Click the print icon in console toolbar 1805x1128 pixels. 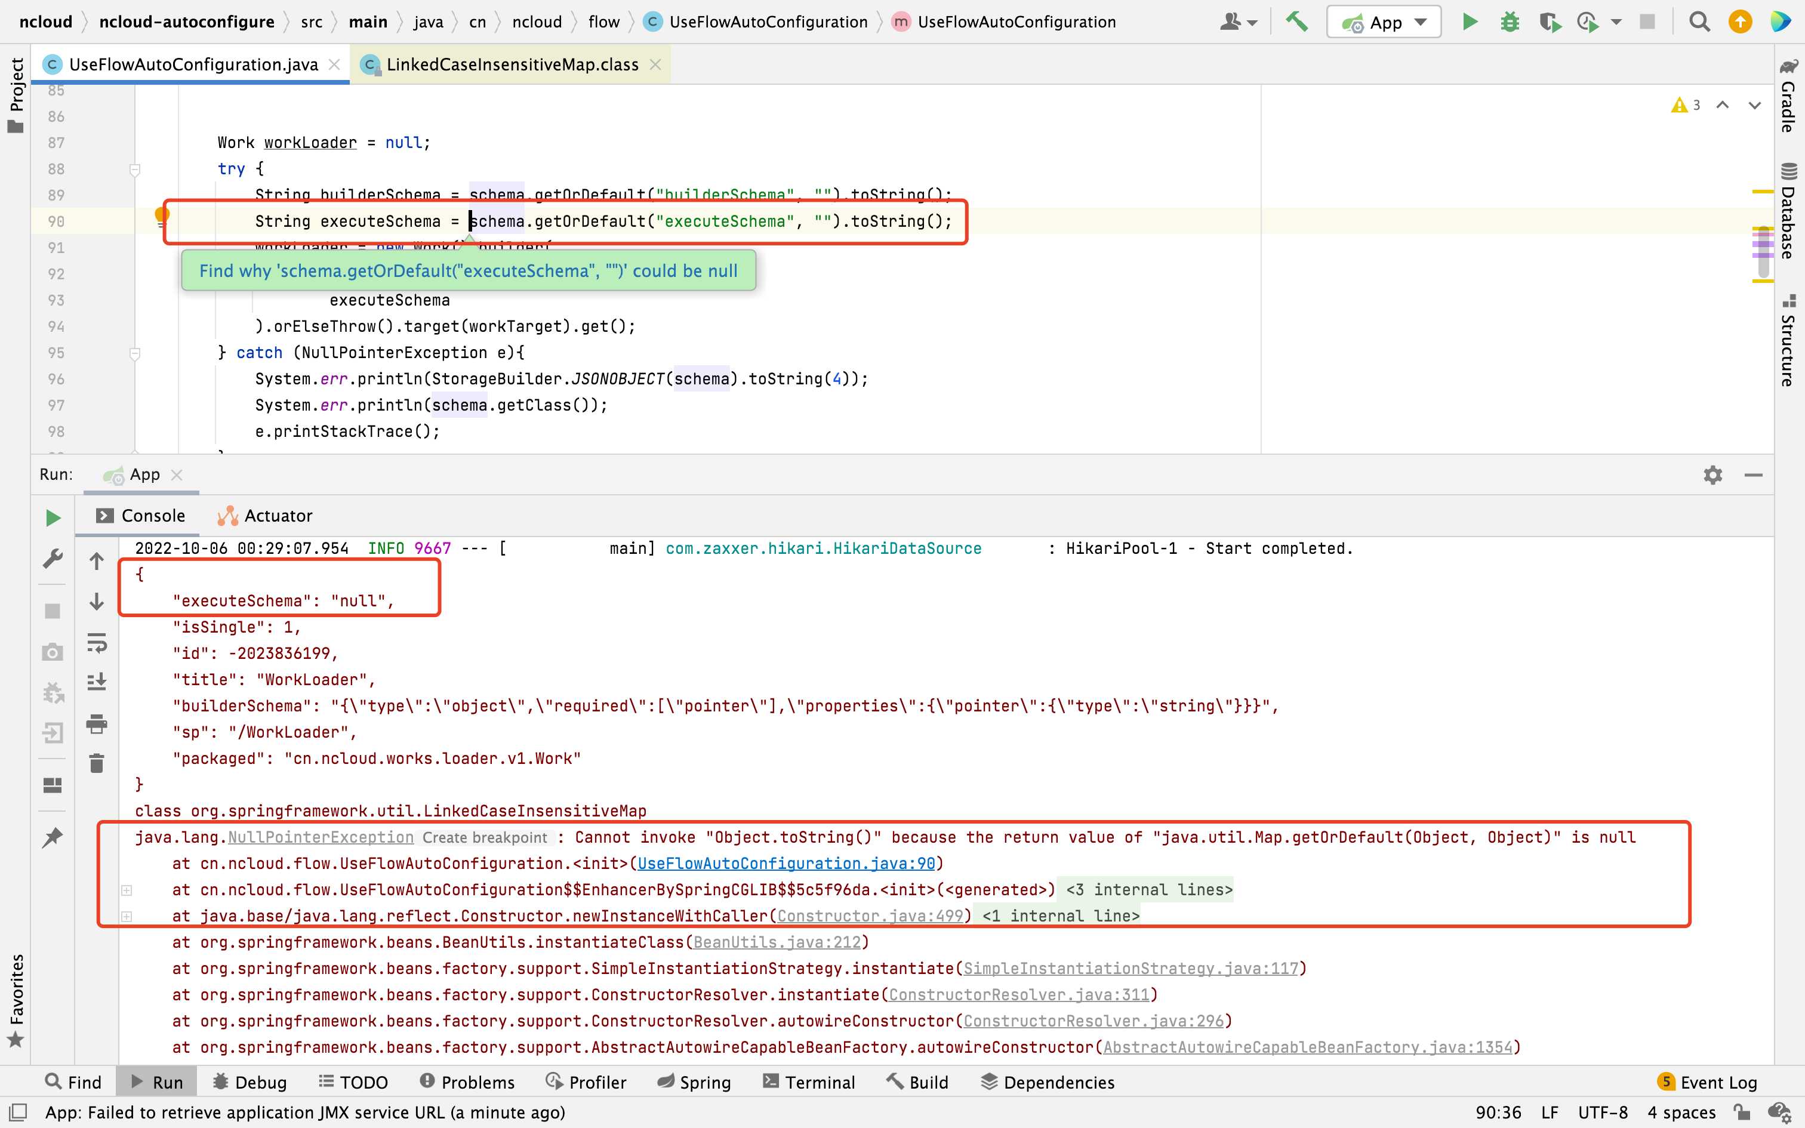pyautogui.click(x=97, y=723)
